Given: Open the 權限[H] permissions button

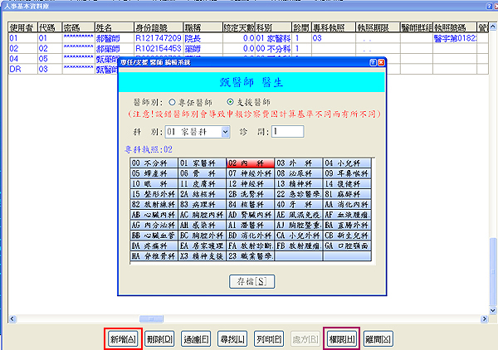Looking at the screenshot, I should [340, 338].
